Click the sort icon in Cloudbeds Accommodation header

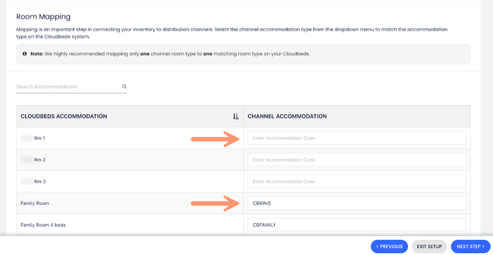point(236,116)
